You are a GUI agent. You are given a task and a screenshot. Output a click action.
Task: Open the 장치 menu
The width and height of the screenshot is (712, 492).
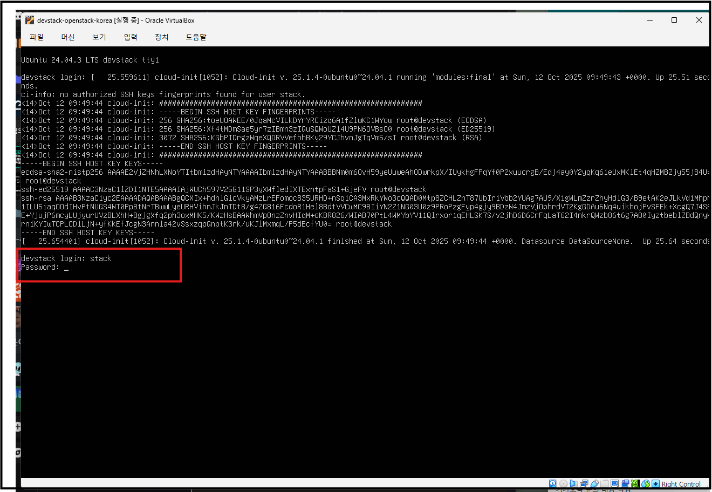162,37
